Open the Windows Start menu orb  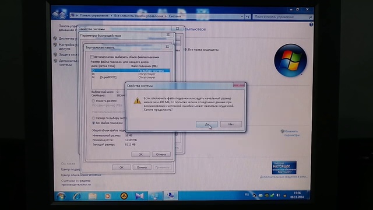point(61,196)
